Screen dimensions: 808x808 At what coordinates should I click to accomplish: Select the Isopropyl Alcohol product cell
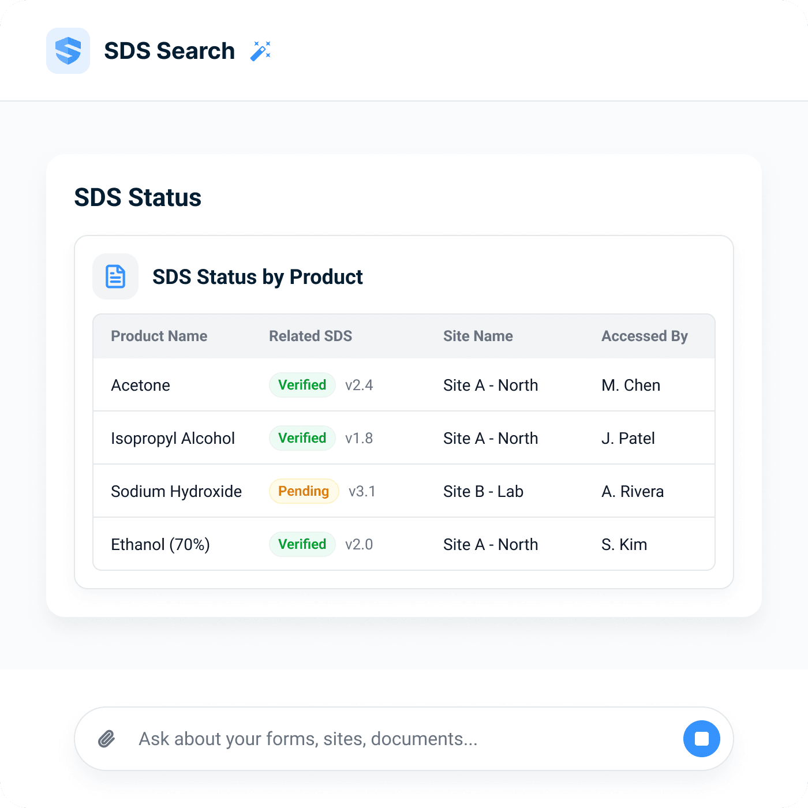click(x=173, y=438)
